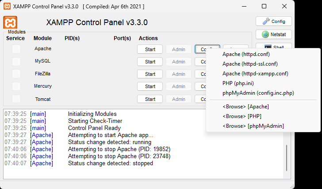This screenshot has height=189, width=322.
Task: Click the small XAMPP title bar icon
Action: click(x=7, y=6)
